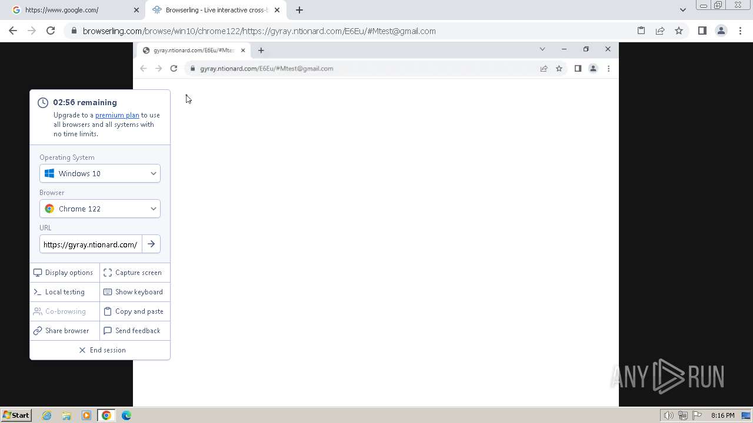Click Share browser
The height and width of the screenshot is (423, 753).
65,331
